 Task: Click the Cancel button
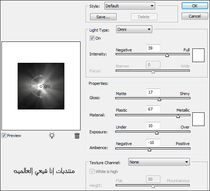195,16
